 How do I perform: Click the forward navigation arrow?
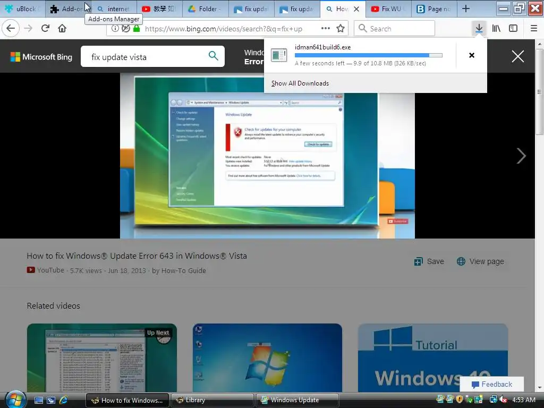coord(29,28)
